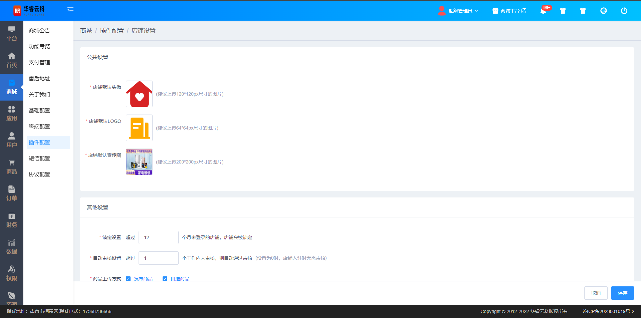Select 基础配置 in the submenu
The image size is (641, 318).
(39, 111)
